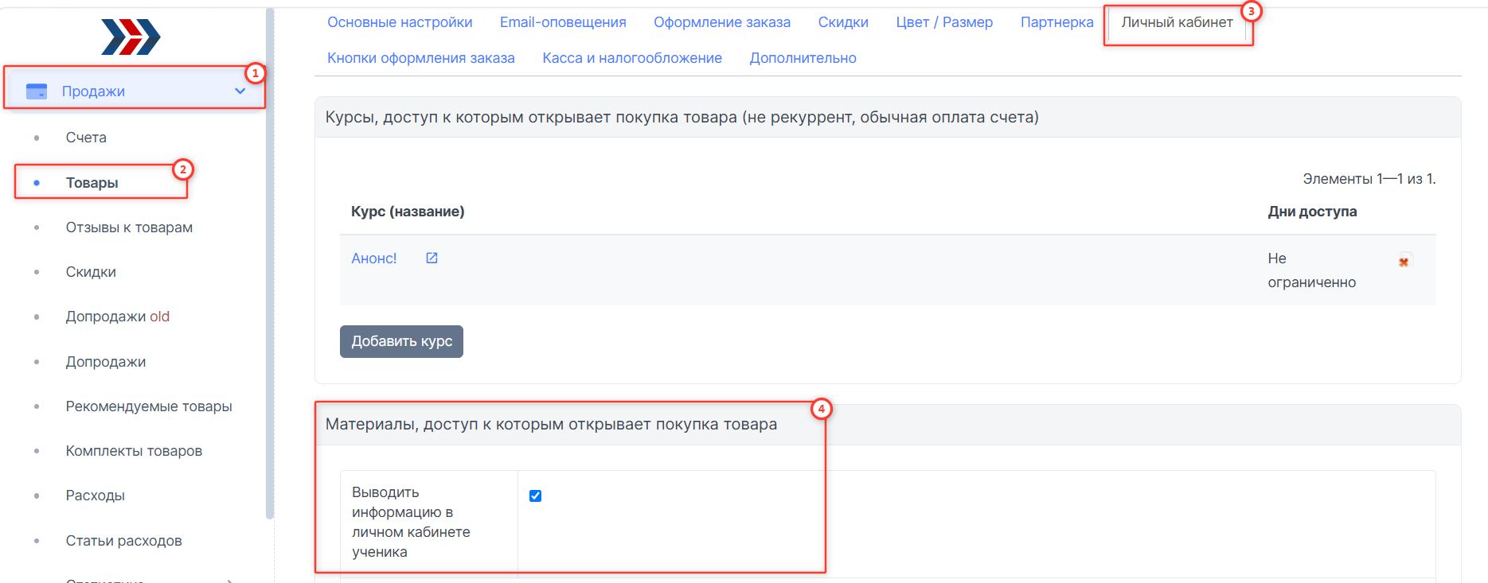Go to Комплекты товаров in sidebar
The width and height of the screenshot is (1488, 583).
click(x=134, y=451)
